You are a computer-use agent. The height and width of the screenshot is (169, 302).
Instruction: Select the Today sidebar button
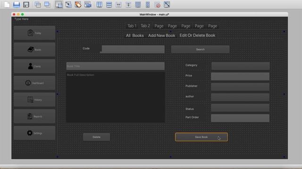[34, 33]
